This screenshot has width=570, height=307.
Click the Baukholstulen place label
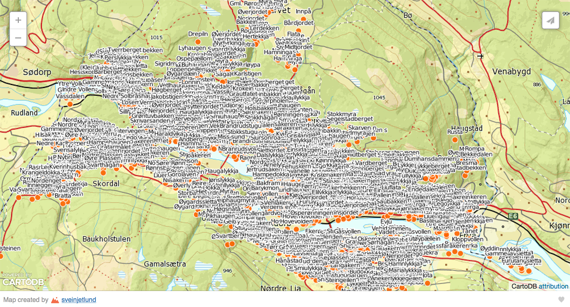(106, 239)
